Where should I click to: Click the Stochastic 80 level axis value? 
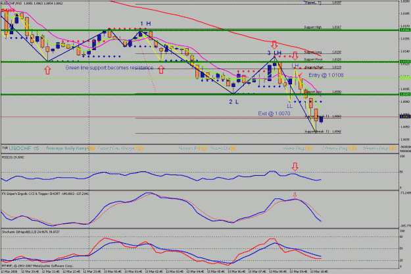[x=401, y=237]
